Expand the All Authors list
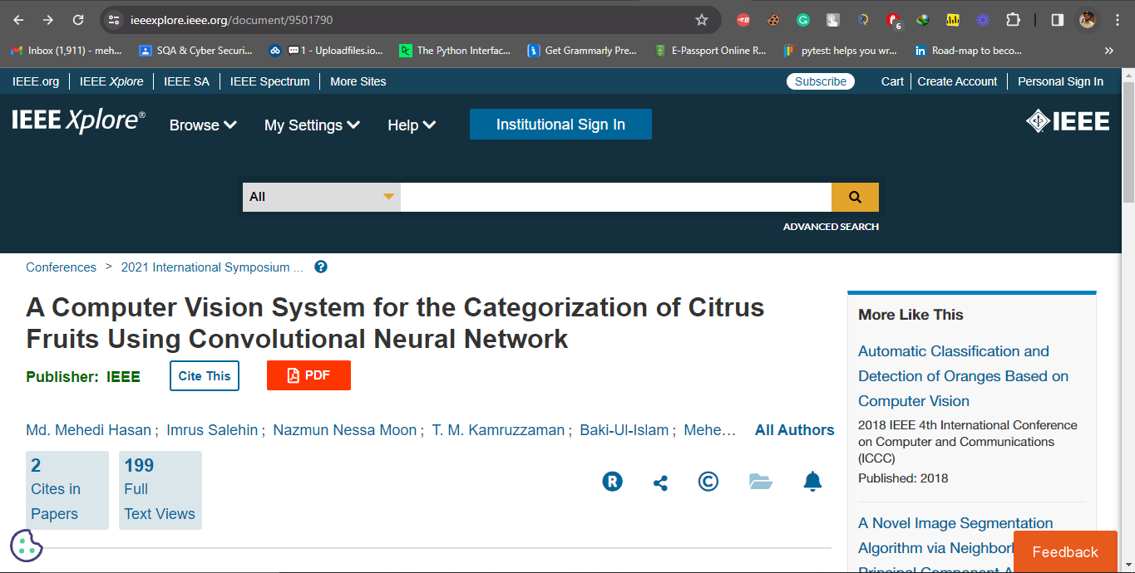Screen dimensions: 1135x573 (x=794, y=430)
